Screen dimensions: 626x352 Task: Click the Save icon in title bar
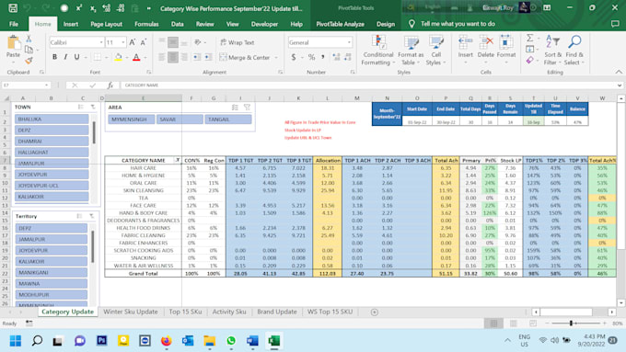click(x=13, y=8)
